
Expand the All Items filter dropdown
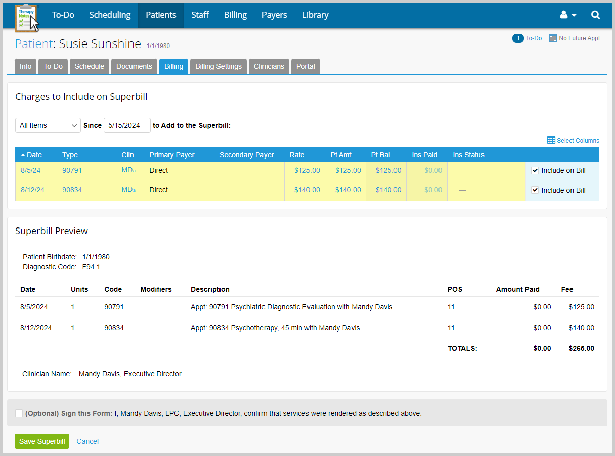click(x=48, y=125)
